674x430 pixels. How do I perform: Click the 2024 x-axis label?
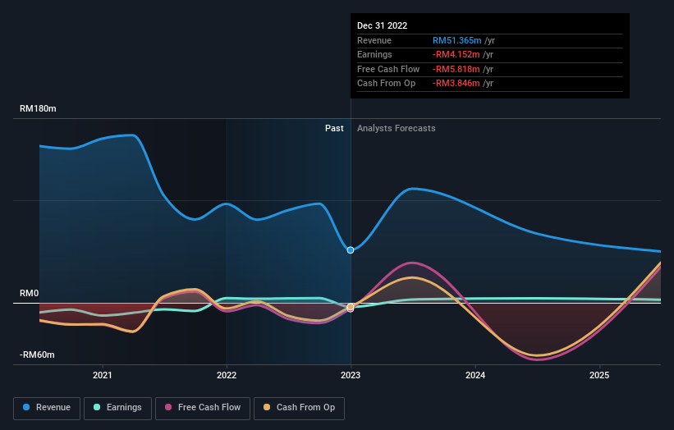(x=475, y=375)
